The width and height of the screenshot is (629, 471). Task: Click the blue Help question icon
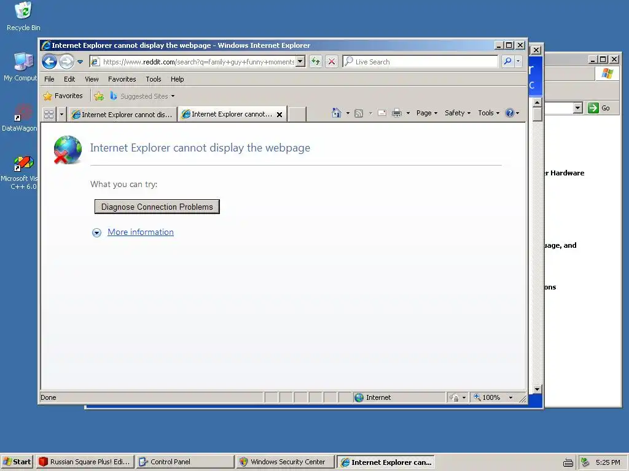[x=509, y=113]
